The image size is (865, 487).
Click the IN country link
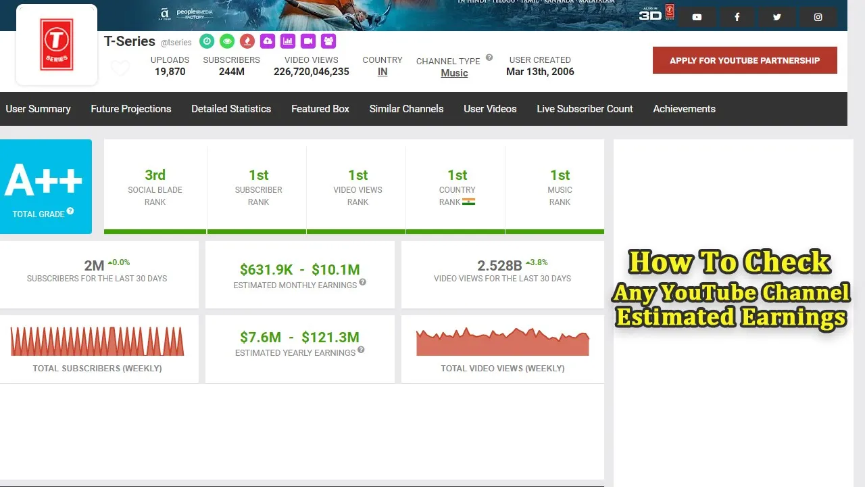coord(382,72)
